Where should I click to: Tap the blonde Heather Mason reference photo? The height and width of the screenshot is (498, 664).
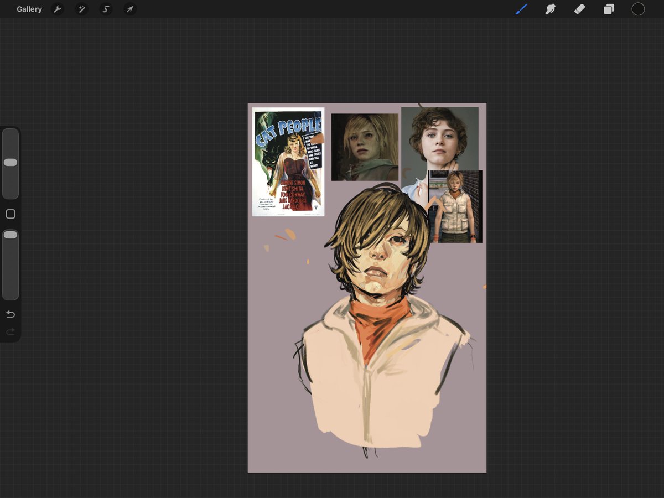coord(365,146)
